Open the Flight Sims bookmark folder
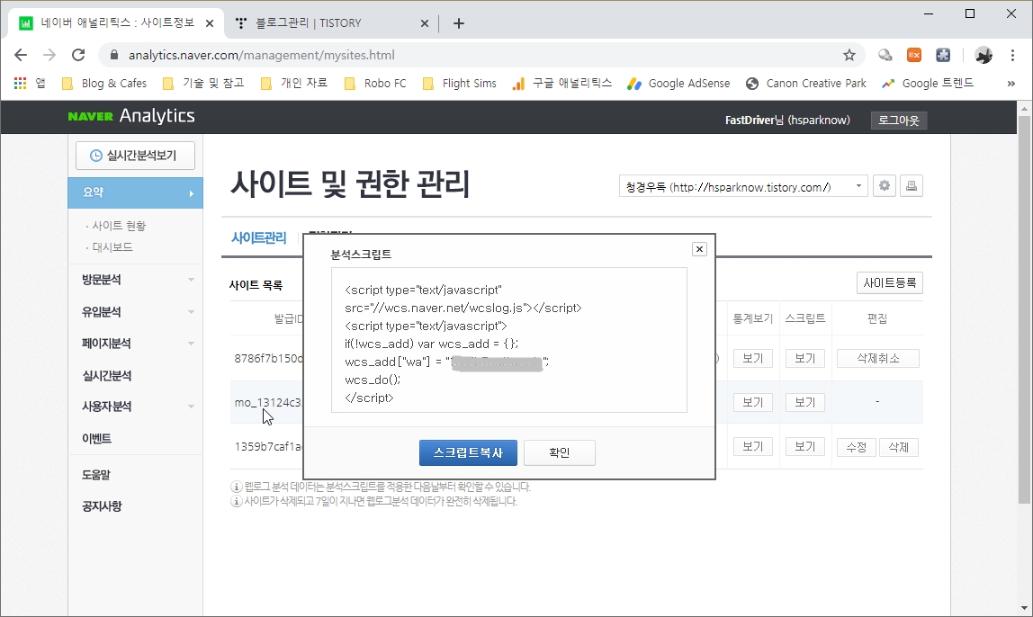The image size is (1033, 617). coord(460,83)
